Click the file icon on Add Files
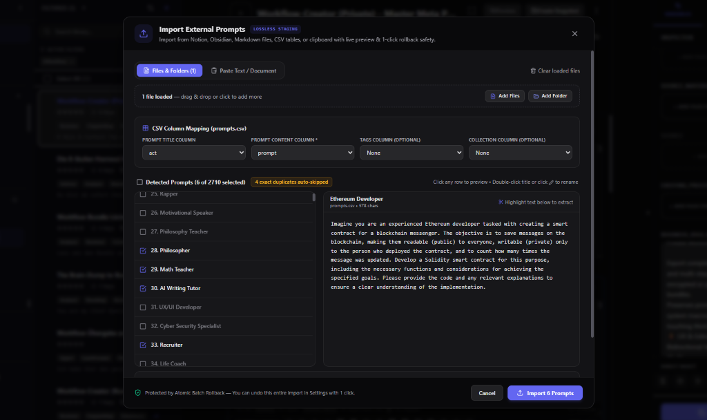The image size is (707, 420). pos(493,96)
